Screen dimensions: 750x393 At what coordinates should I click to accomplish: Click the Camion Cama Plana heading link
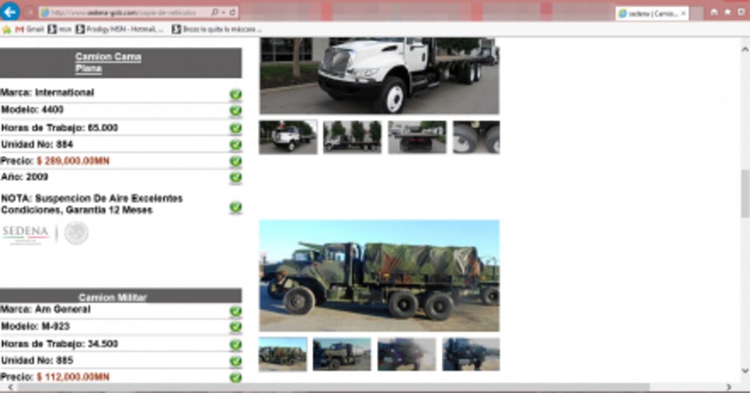pos(108,62)
